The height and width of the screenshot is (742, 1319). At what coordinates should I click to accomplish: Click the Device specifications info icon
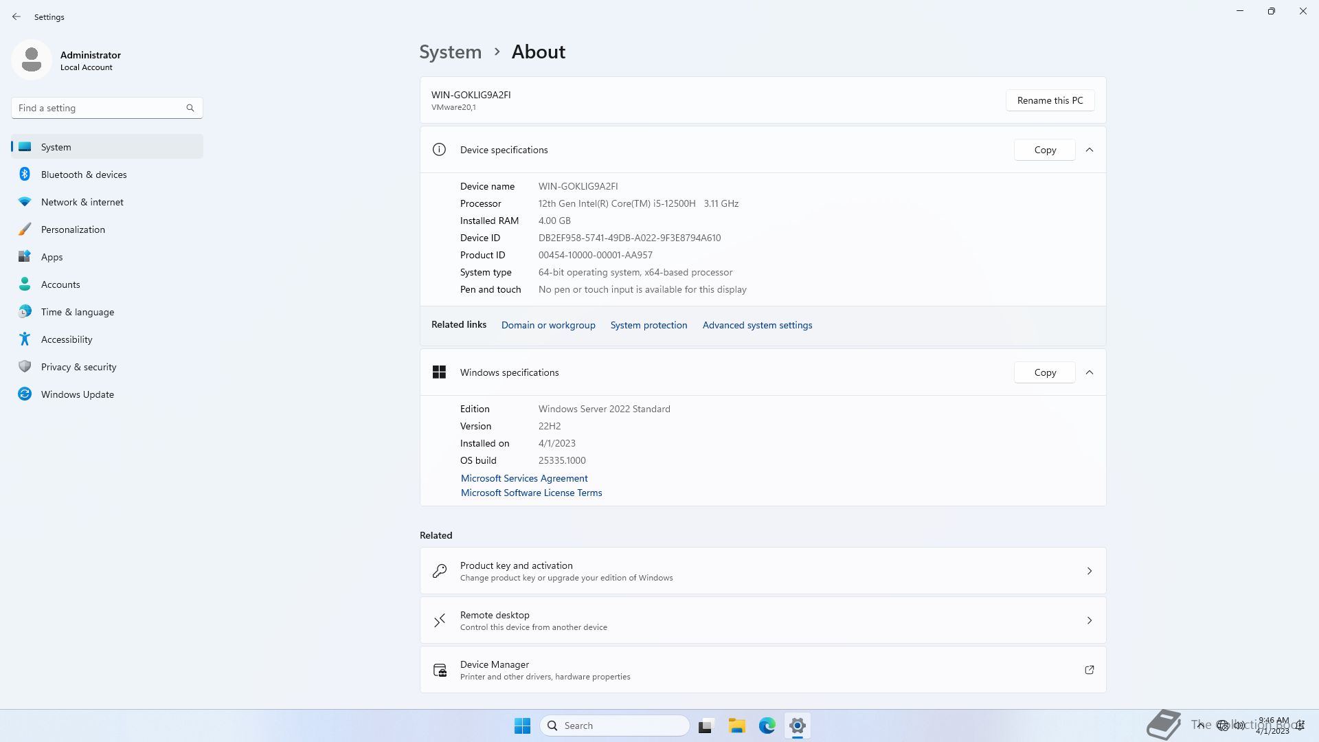tap(439, 150)
